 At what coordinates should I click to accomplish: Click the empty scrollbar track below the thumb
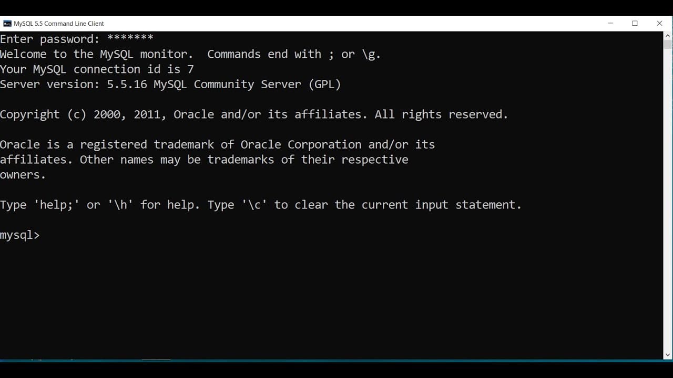point(668,199)
